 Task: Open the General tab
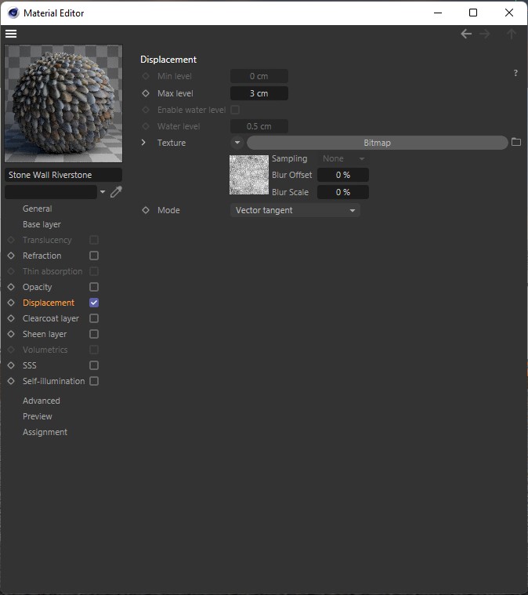point(37,209)
